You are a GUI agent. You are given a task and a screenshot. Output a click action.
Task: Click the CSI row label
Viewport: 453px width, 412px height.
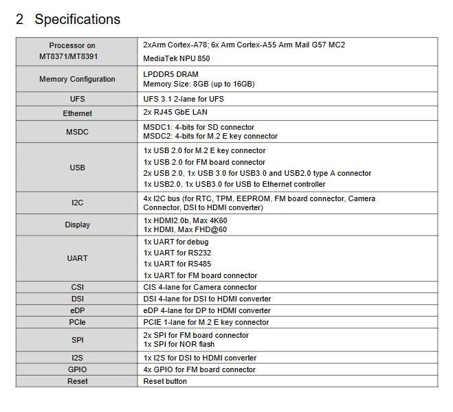[78, 287]
